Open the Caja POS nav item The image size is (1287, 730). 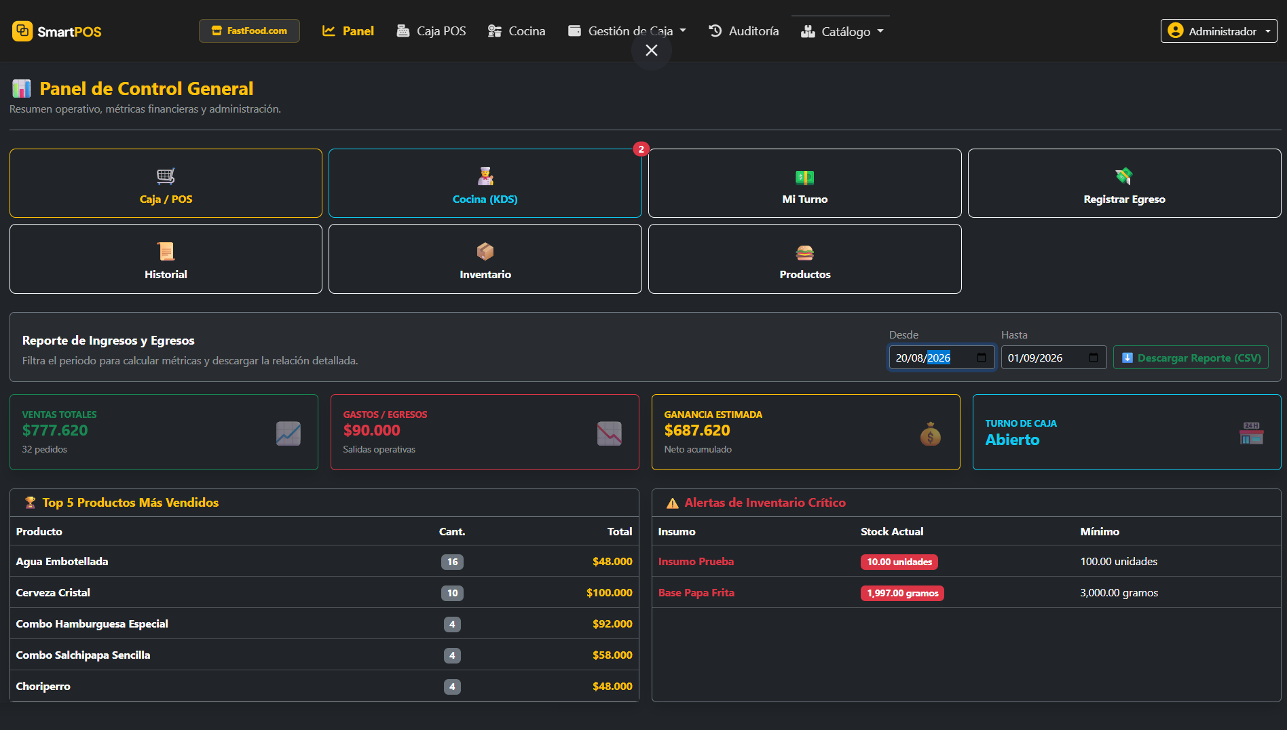coord(431,31)
